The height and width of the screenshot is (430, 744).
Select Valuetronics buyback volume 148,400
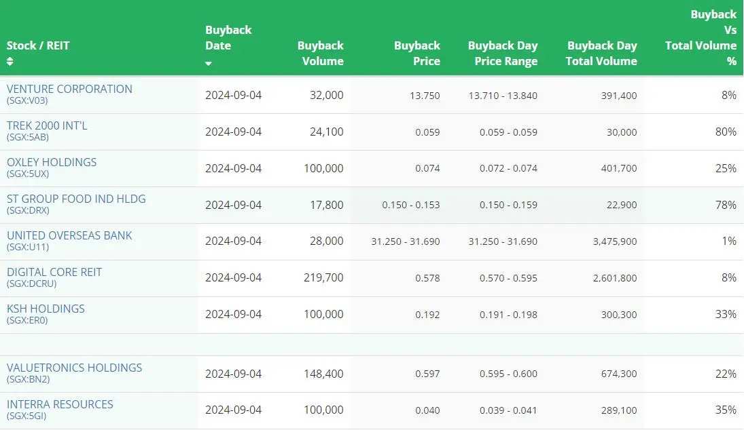point(323,374)
